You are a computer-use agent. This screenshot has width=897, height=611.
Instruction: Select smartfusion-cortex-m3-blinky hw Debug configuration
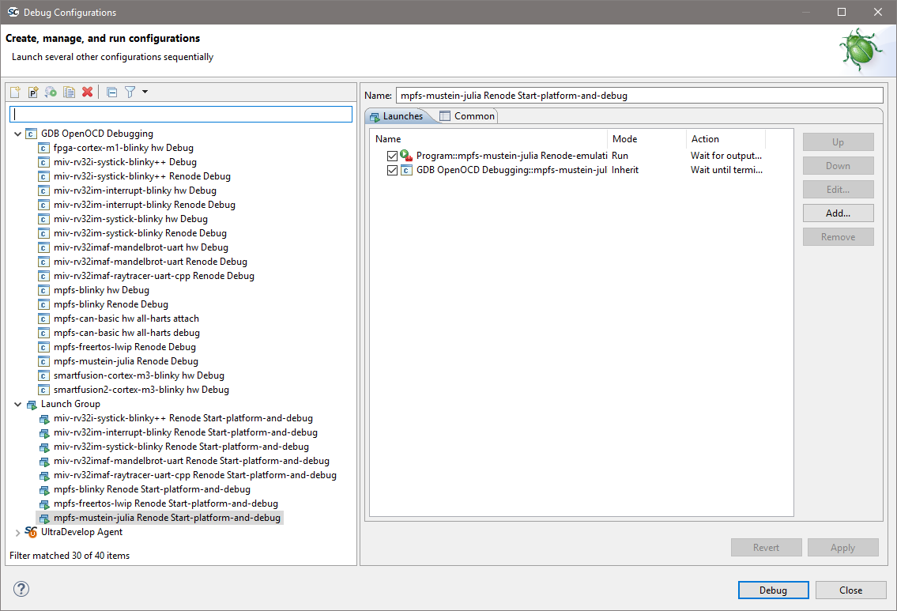tap(139, 376)
